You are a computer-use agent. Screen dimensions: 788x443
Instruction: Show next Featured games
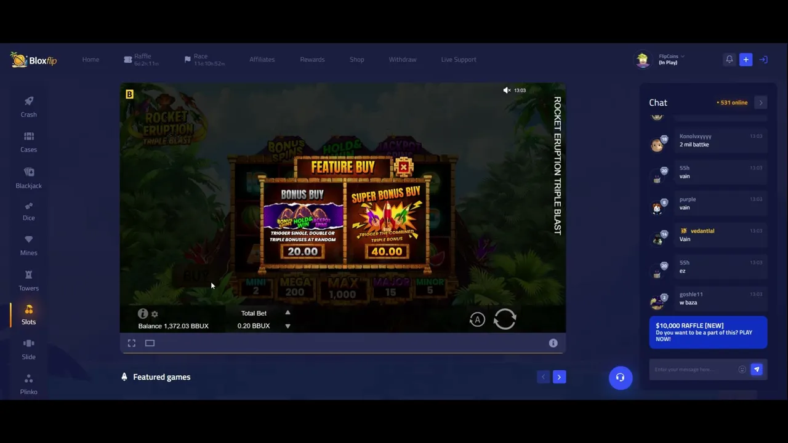(x=559, y=377)
